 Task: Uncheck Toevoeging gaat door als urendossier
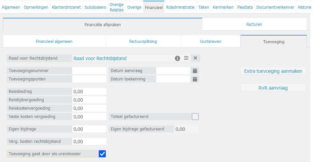[x=102, y=154]
